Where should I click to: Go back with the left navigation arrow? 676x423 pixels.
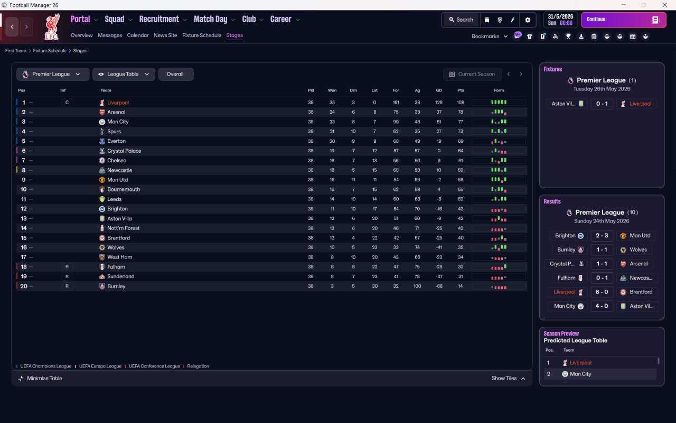click(x=12, y=26)
